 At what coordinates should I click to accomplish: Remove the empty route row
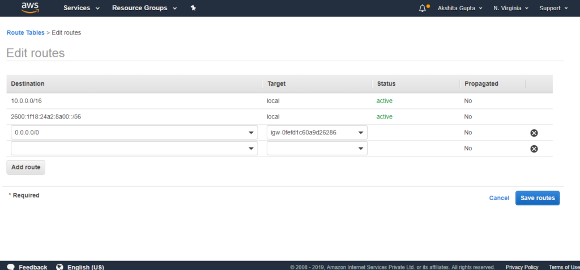click(x=534, y=149)
